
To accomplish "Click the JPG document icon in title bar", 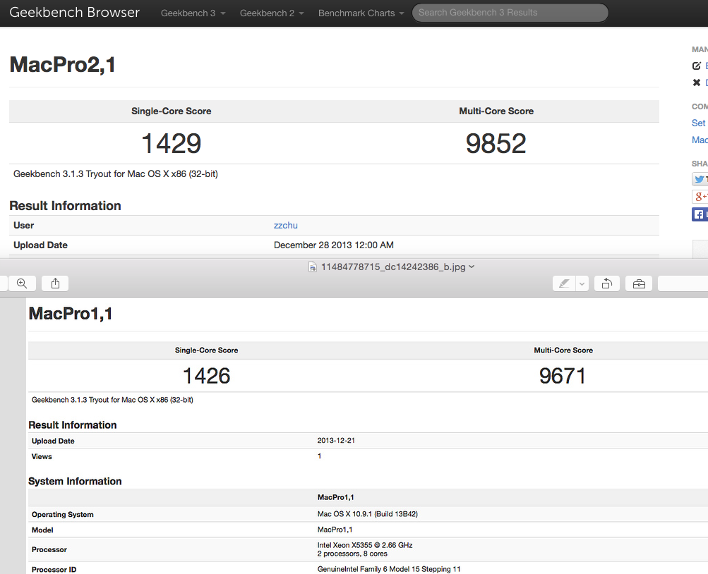I will pos(313,267).
